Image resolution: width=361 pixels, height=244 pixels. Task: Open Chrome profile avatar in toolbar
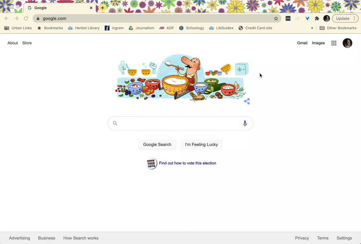click(327, 19)
